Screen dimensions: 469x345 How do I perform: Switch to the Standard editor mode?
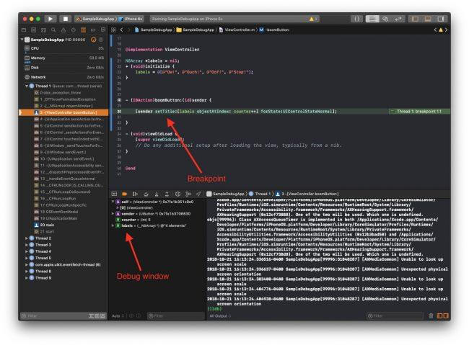click(372, 19)
